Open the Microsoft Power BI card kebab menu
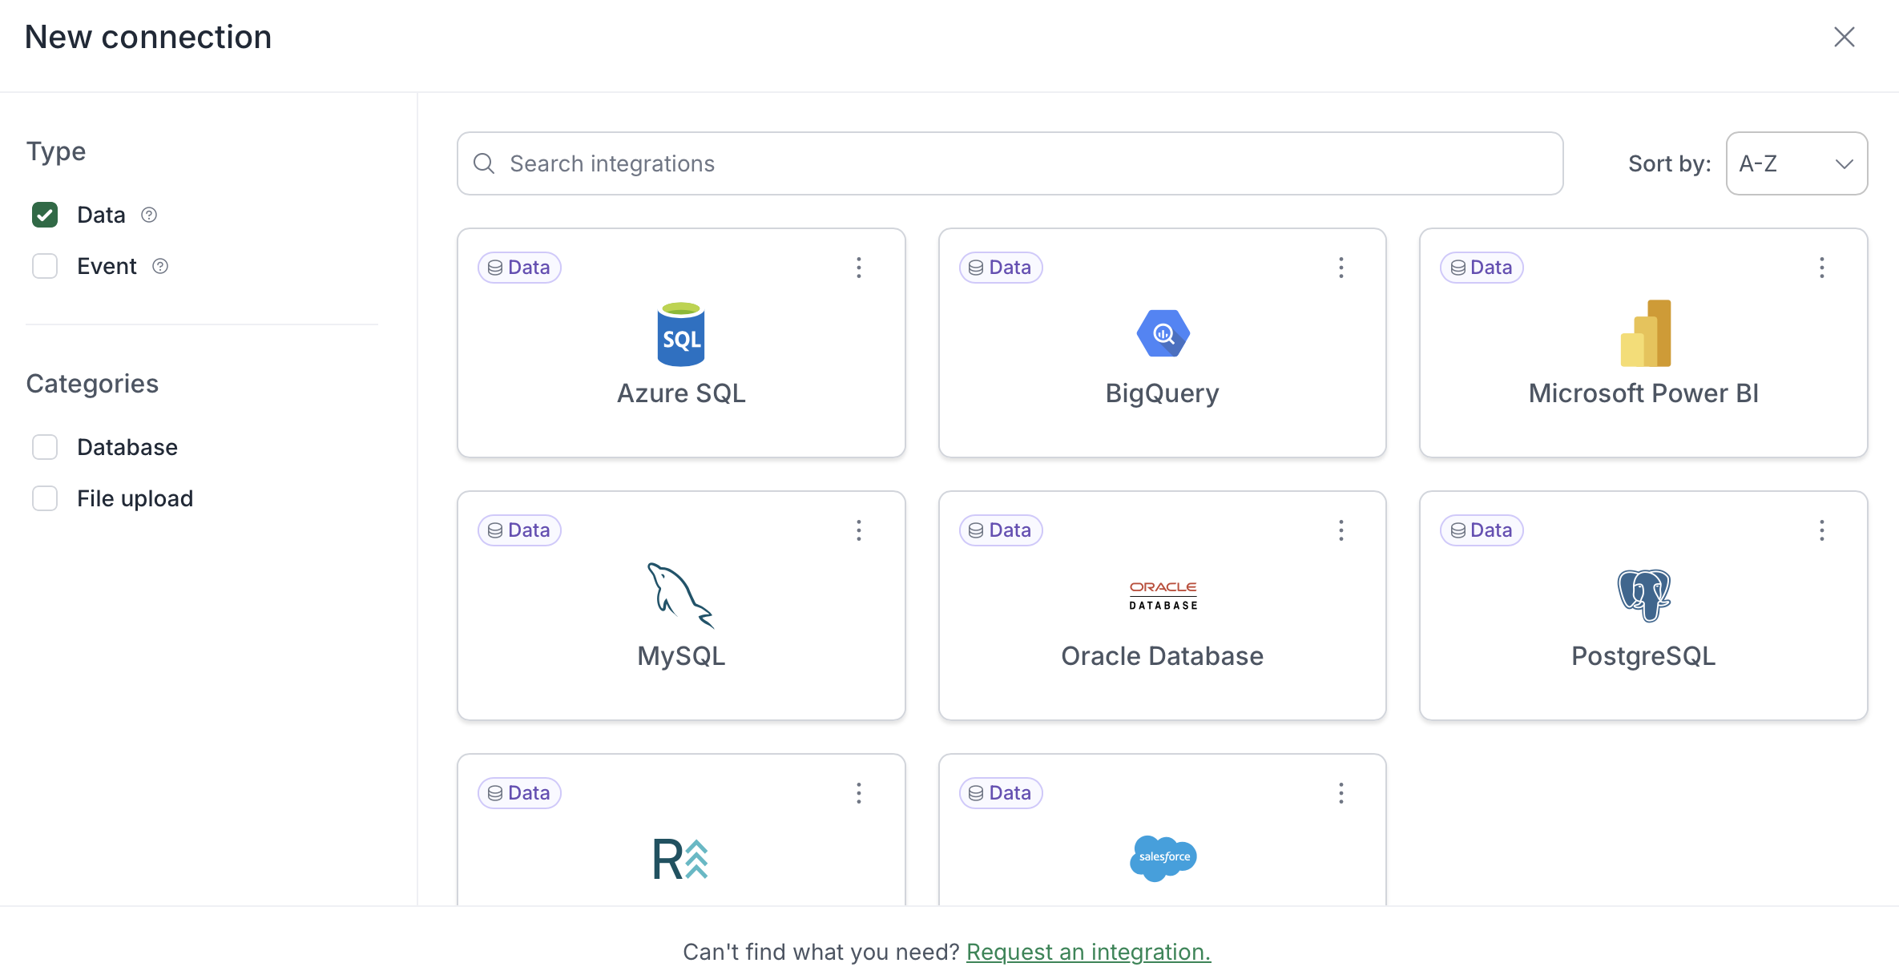 tap(1821, 268)
